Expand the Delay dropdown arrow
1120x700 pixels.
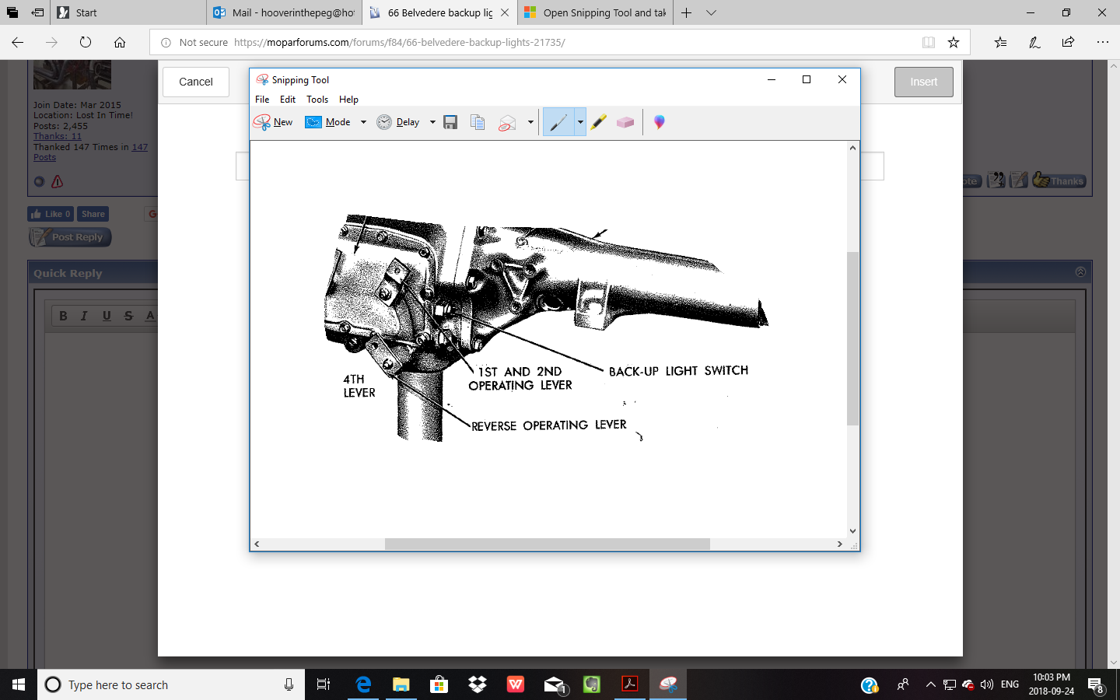[432, 122]
